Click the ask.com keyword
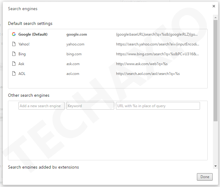The height and width of the screenshot is (187, 220). 73,64
